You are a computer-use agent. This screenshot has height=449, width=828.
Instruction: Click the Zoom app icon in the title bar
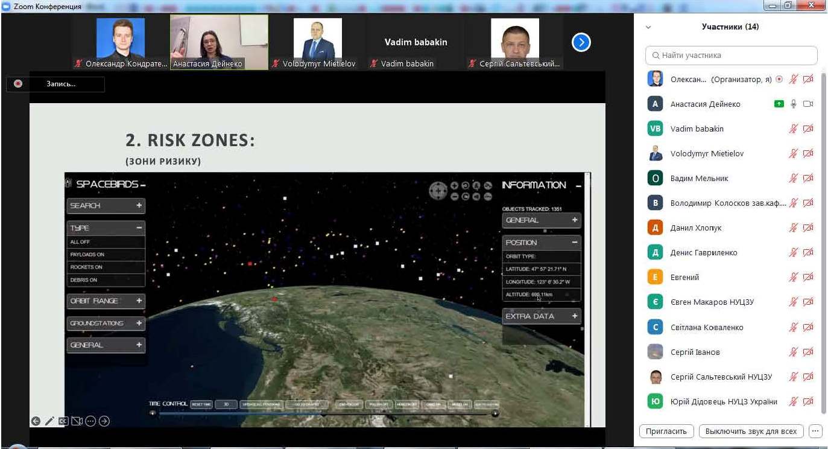6,6
